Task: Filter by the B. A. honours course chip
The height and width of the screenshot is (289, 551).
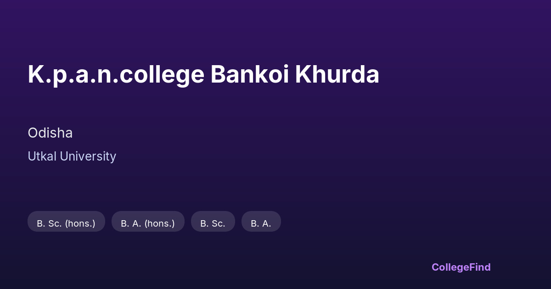Action: [148, 223]
